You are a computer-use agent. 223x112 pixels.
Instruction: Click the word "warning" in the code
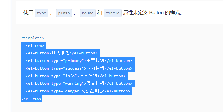point(73,83)
